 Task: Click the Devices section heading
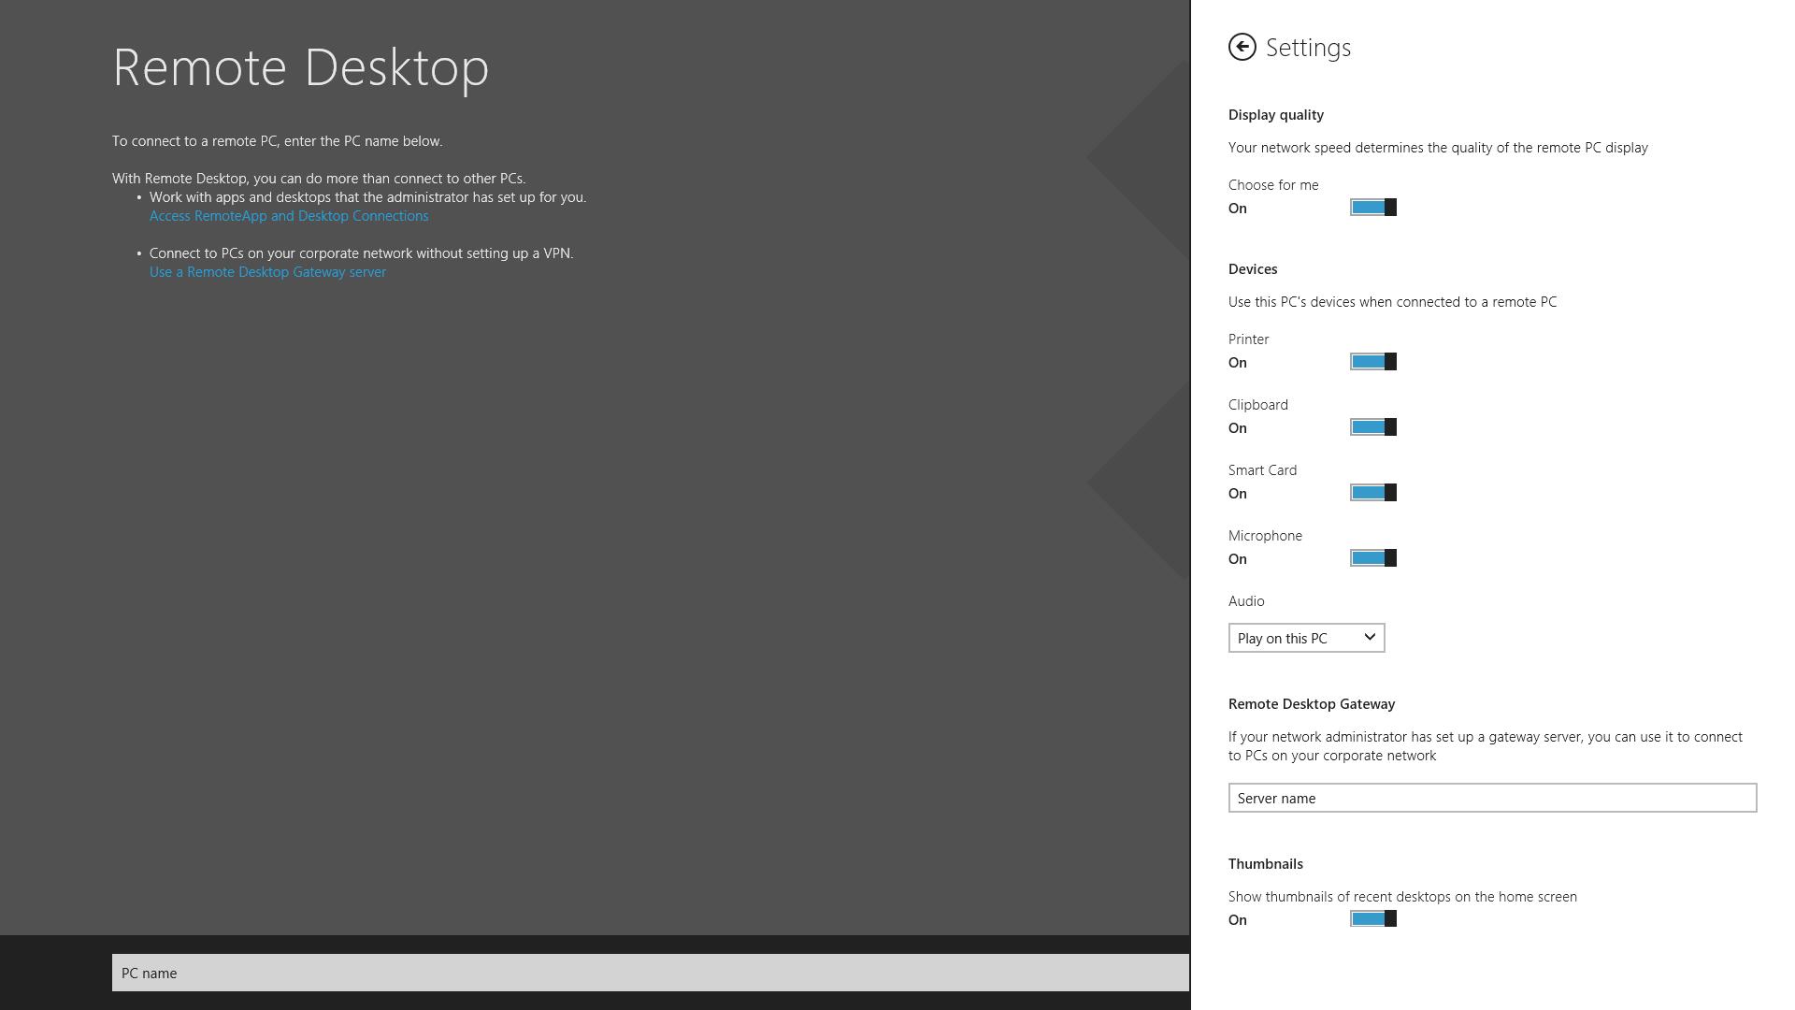coord(1252,269)
